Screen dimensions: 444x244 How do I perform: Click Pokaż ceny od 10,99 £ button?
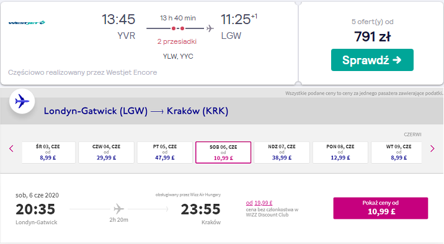click(381, 208)
